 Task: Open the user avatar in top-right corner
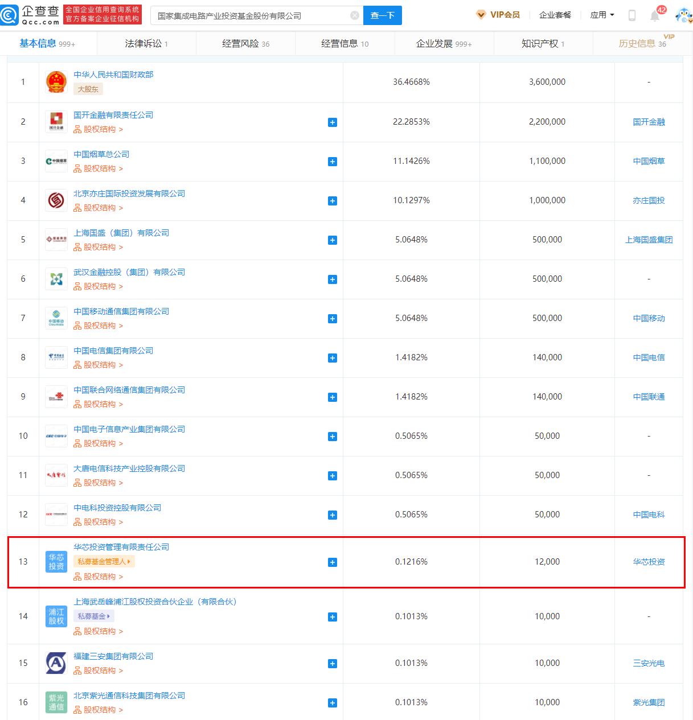[x=682, y=15]
